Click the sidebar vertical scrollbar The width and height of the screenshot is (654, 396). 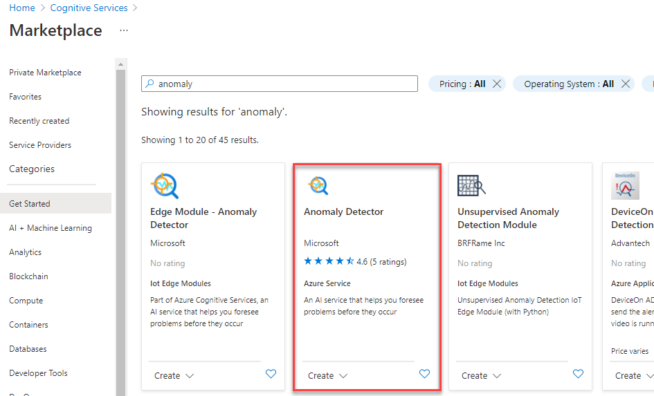(120, 233)
